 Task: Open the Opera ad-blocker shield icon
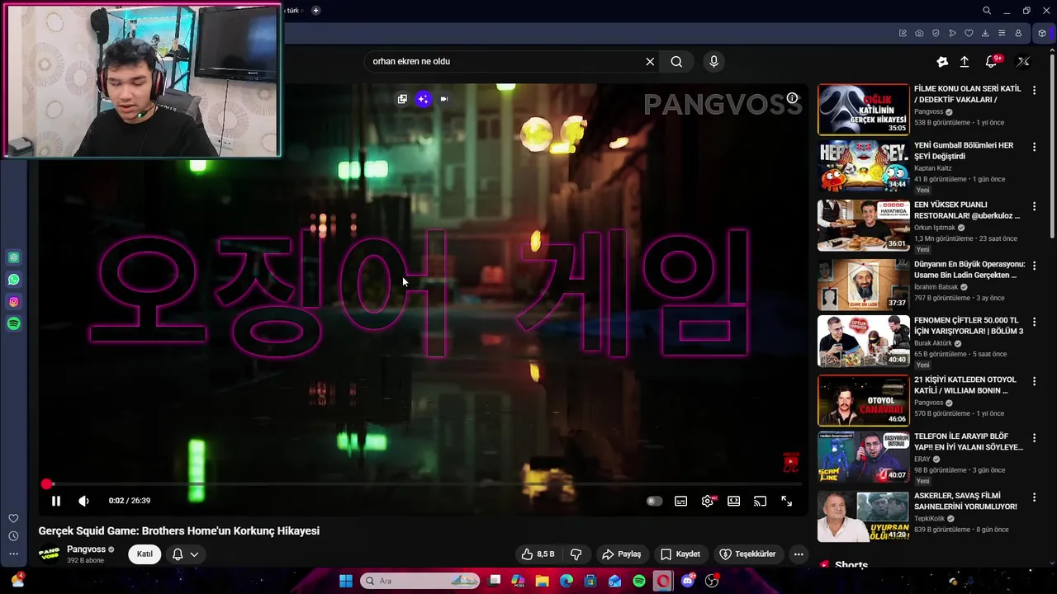(936, 33)
